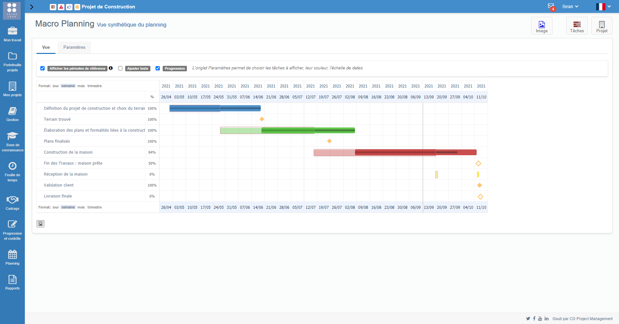
Task: Click the red warning triangle icon
Action: (61, 7)
